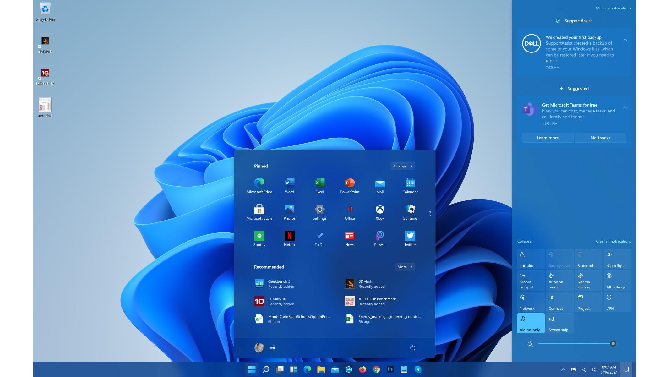Open Excel pinned app
The height and width of the screenshot is (377, 670).
pyautogui.click(x=319, y=186)
